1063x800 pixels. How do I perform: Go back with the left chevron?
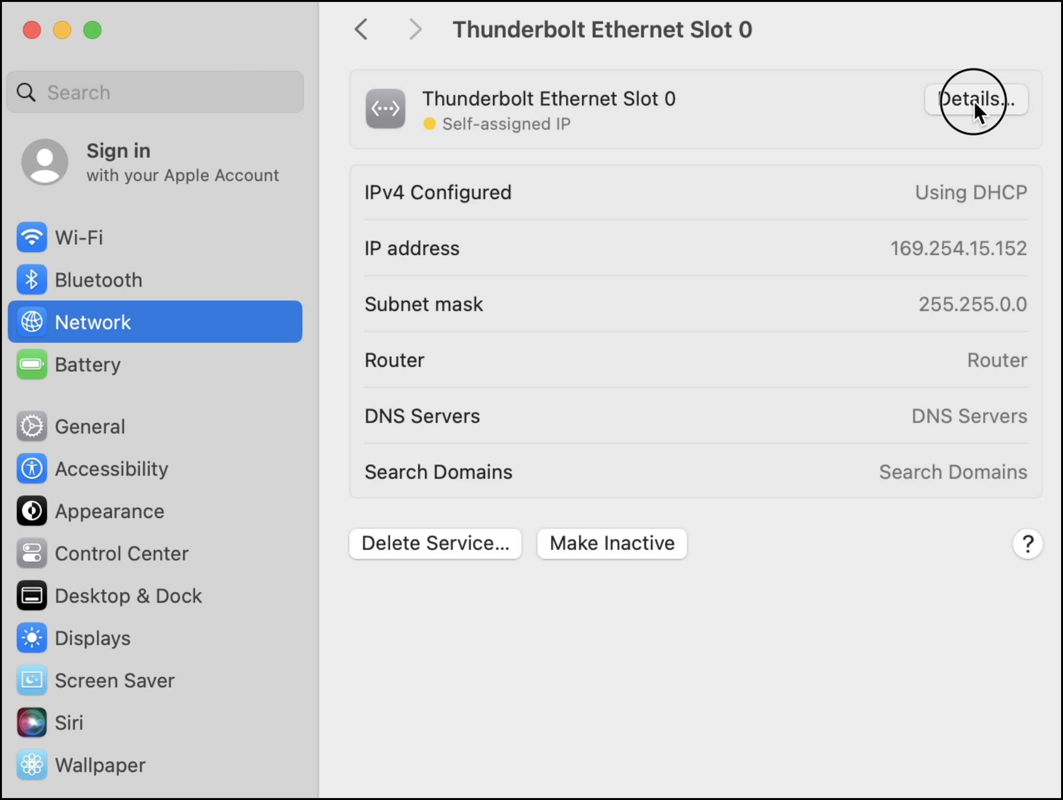361,30
